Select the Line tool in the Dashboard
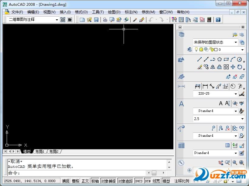This screenshot has height=186, width=249. click(199, 59)
